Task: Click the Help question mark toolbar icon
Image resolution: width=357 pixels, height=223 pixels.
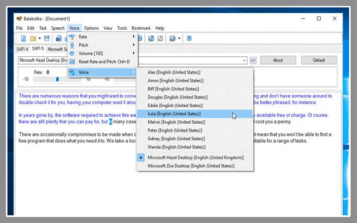Action: point(189,38)
